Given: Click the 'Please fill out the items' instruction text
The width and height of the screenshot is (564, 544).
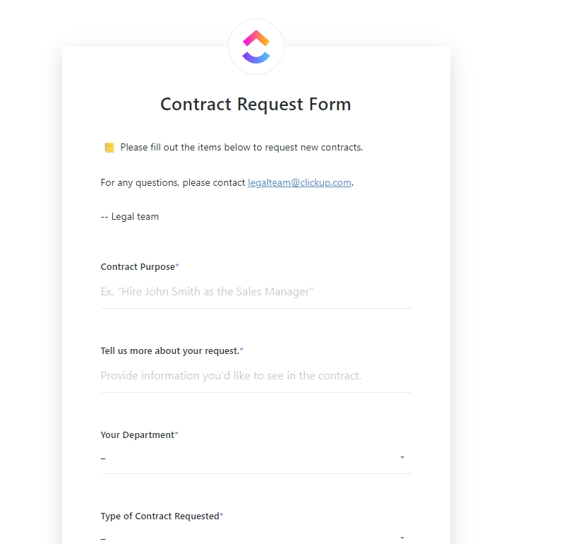Looking at the screenshot, I should click(x=241, y=148).
